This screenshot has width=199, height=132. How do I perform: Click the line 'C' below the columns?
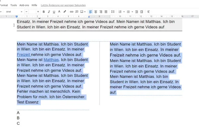pos(18,123)
